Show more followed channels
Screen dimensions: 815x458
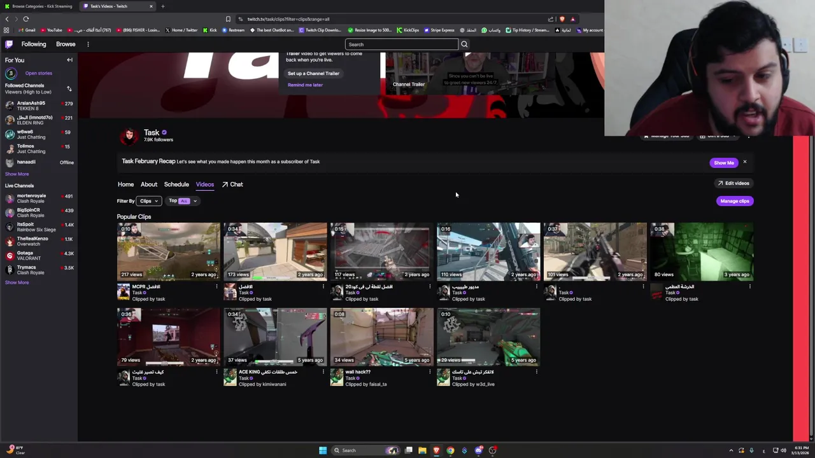17,174
